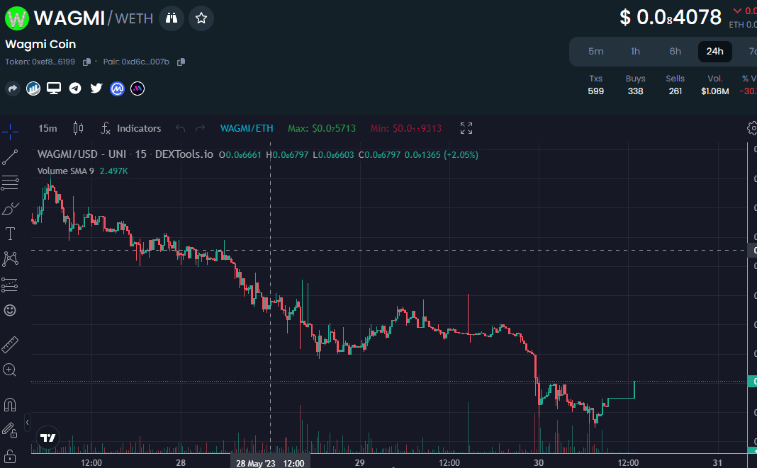Toggle stay in drawing mode pencil-lock

10,430
